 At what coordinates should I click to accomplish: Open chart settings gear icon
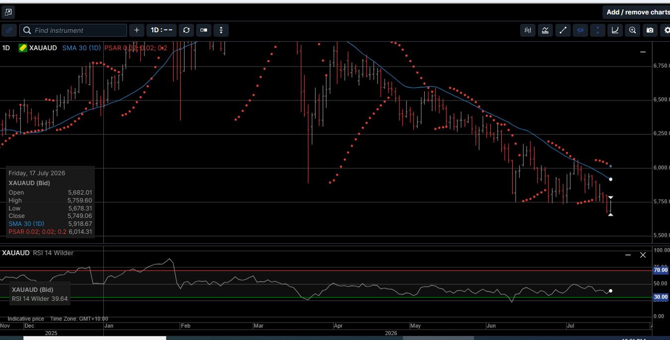(666, 30)
